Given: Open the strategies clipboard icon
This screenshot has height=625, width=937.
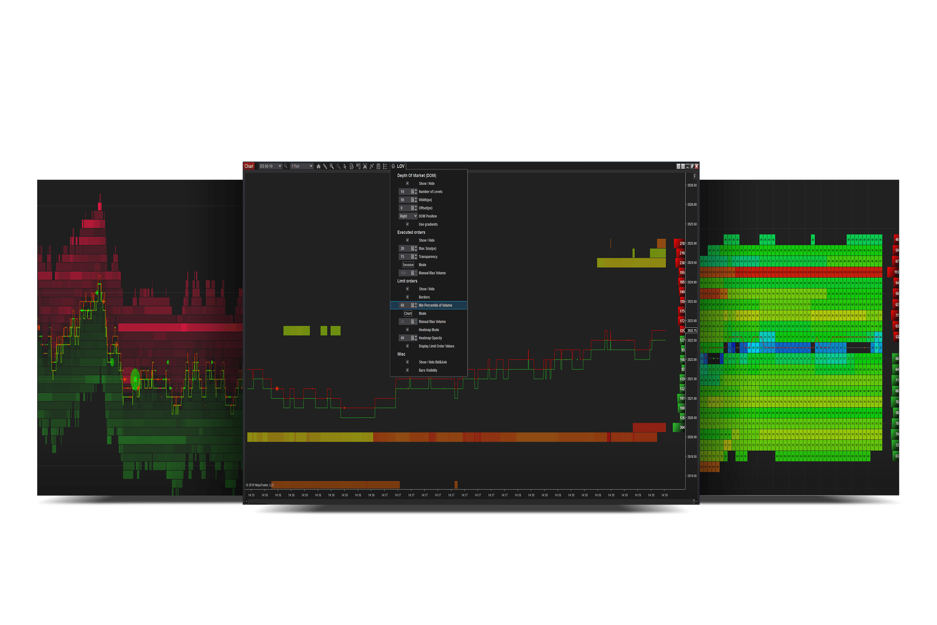Looking at the screenshot, I should tap(378, 166).
